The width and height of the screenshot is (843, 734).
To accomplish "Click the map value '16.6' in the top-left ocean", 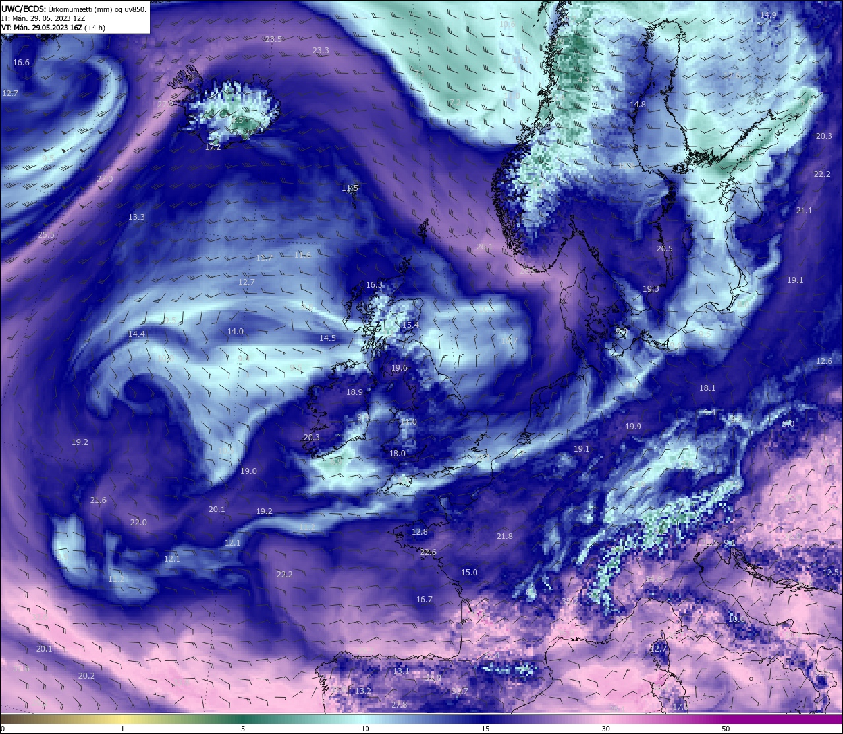I will click(x=22, y=63).
